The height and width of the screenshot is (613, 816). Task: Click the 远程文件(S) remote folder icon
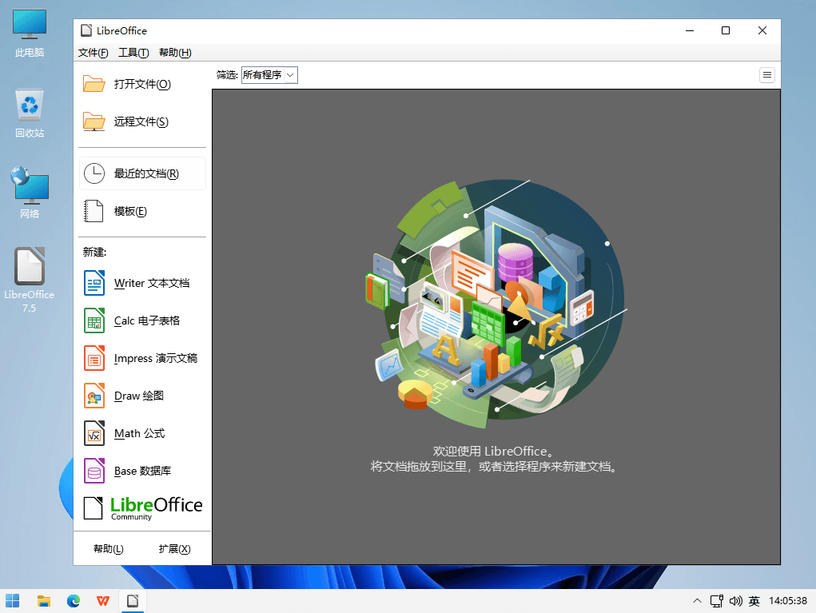94,121
